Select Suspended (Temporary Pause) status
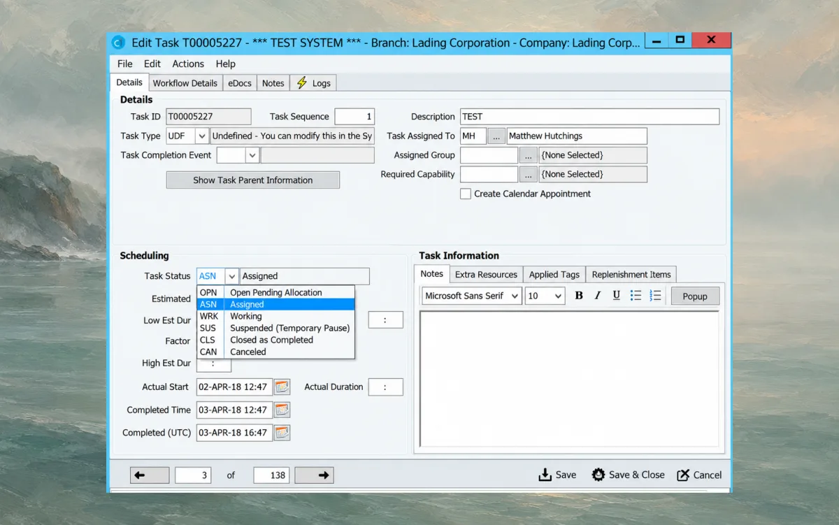The image size is (839, 525). pyautogui.click(x=275, y=328)
